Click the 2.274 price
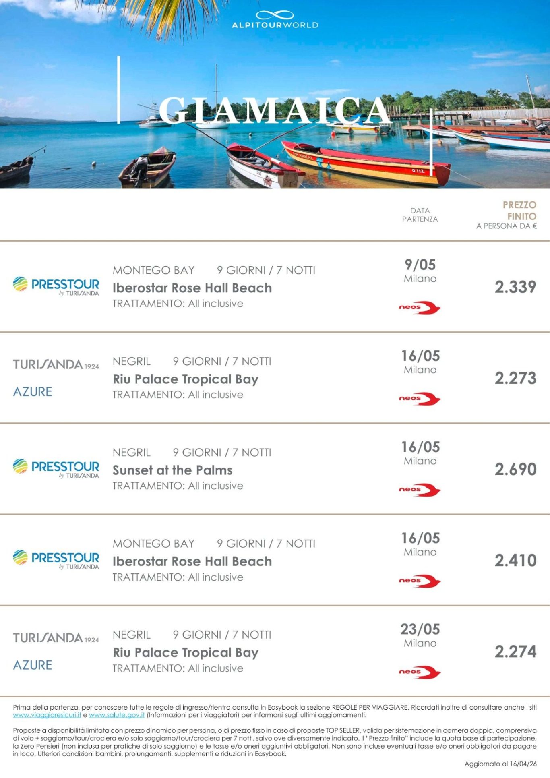The image size is (550, 778). click(515, 652)
